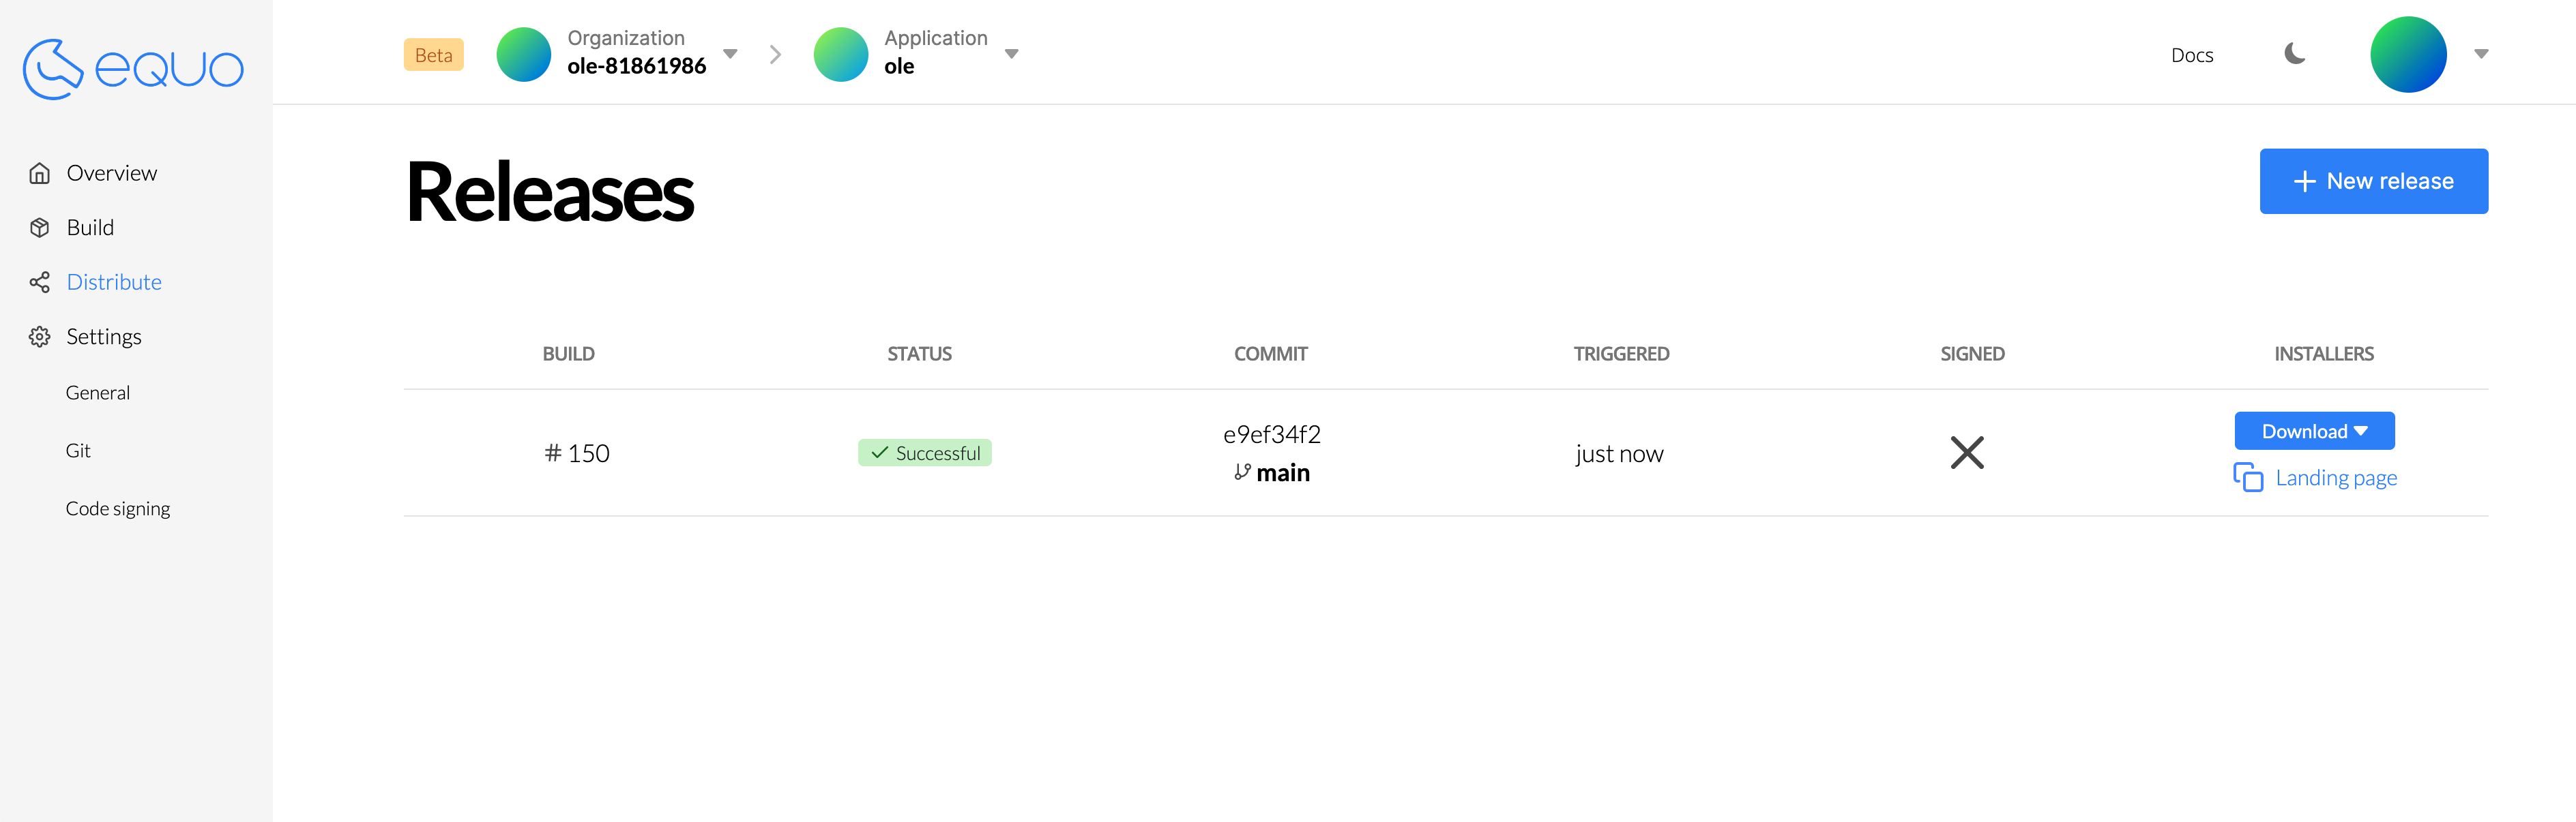Open the Docs link
The image size is (2576, 822).
tap(2191, 56)
